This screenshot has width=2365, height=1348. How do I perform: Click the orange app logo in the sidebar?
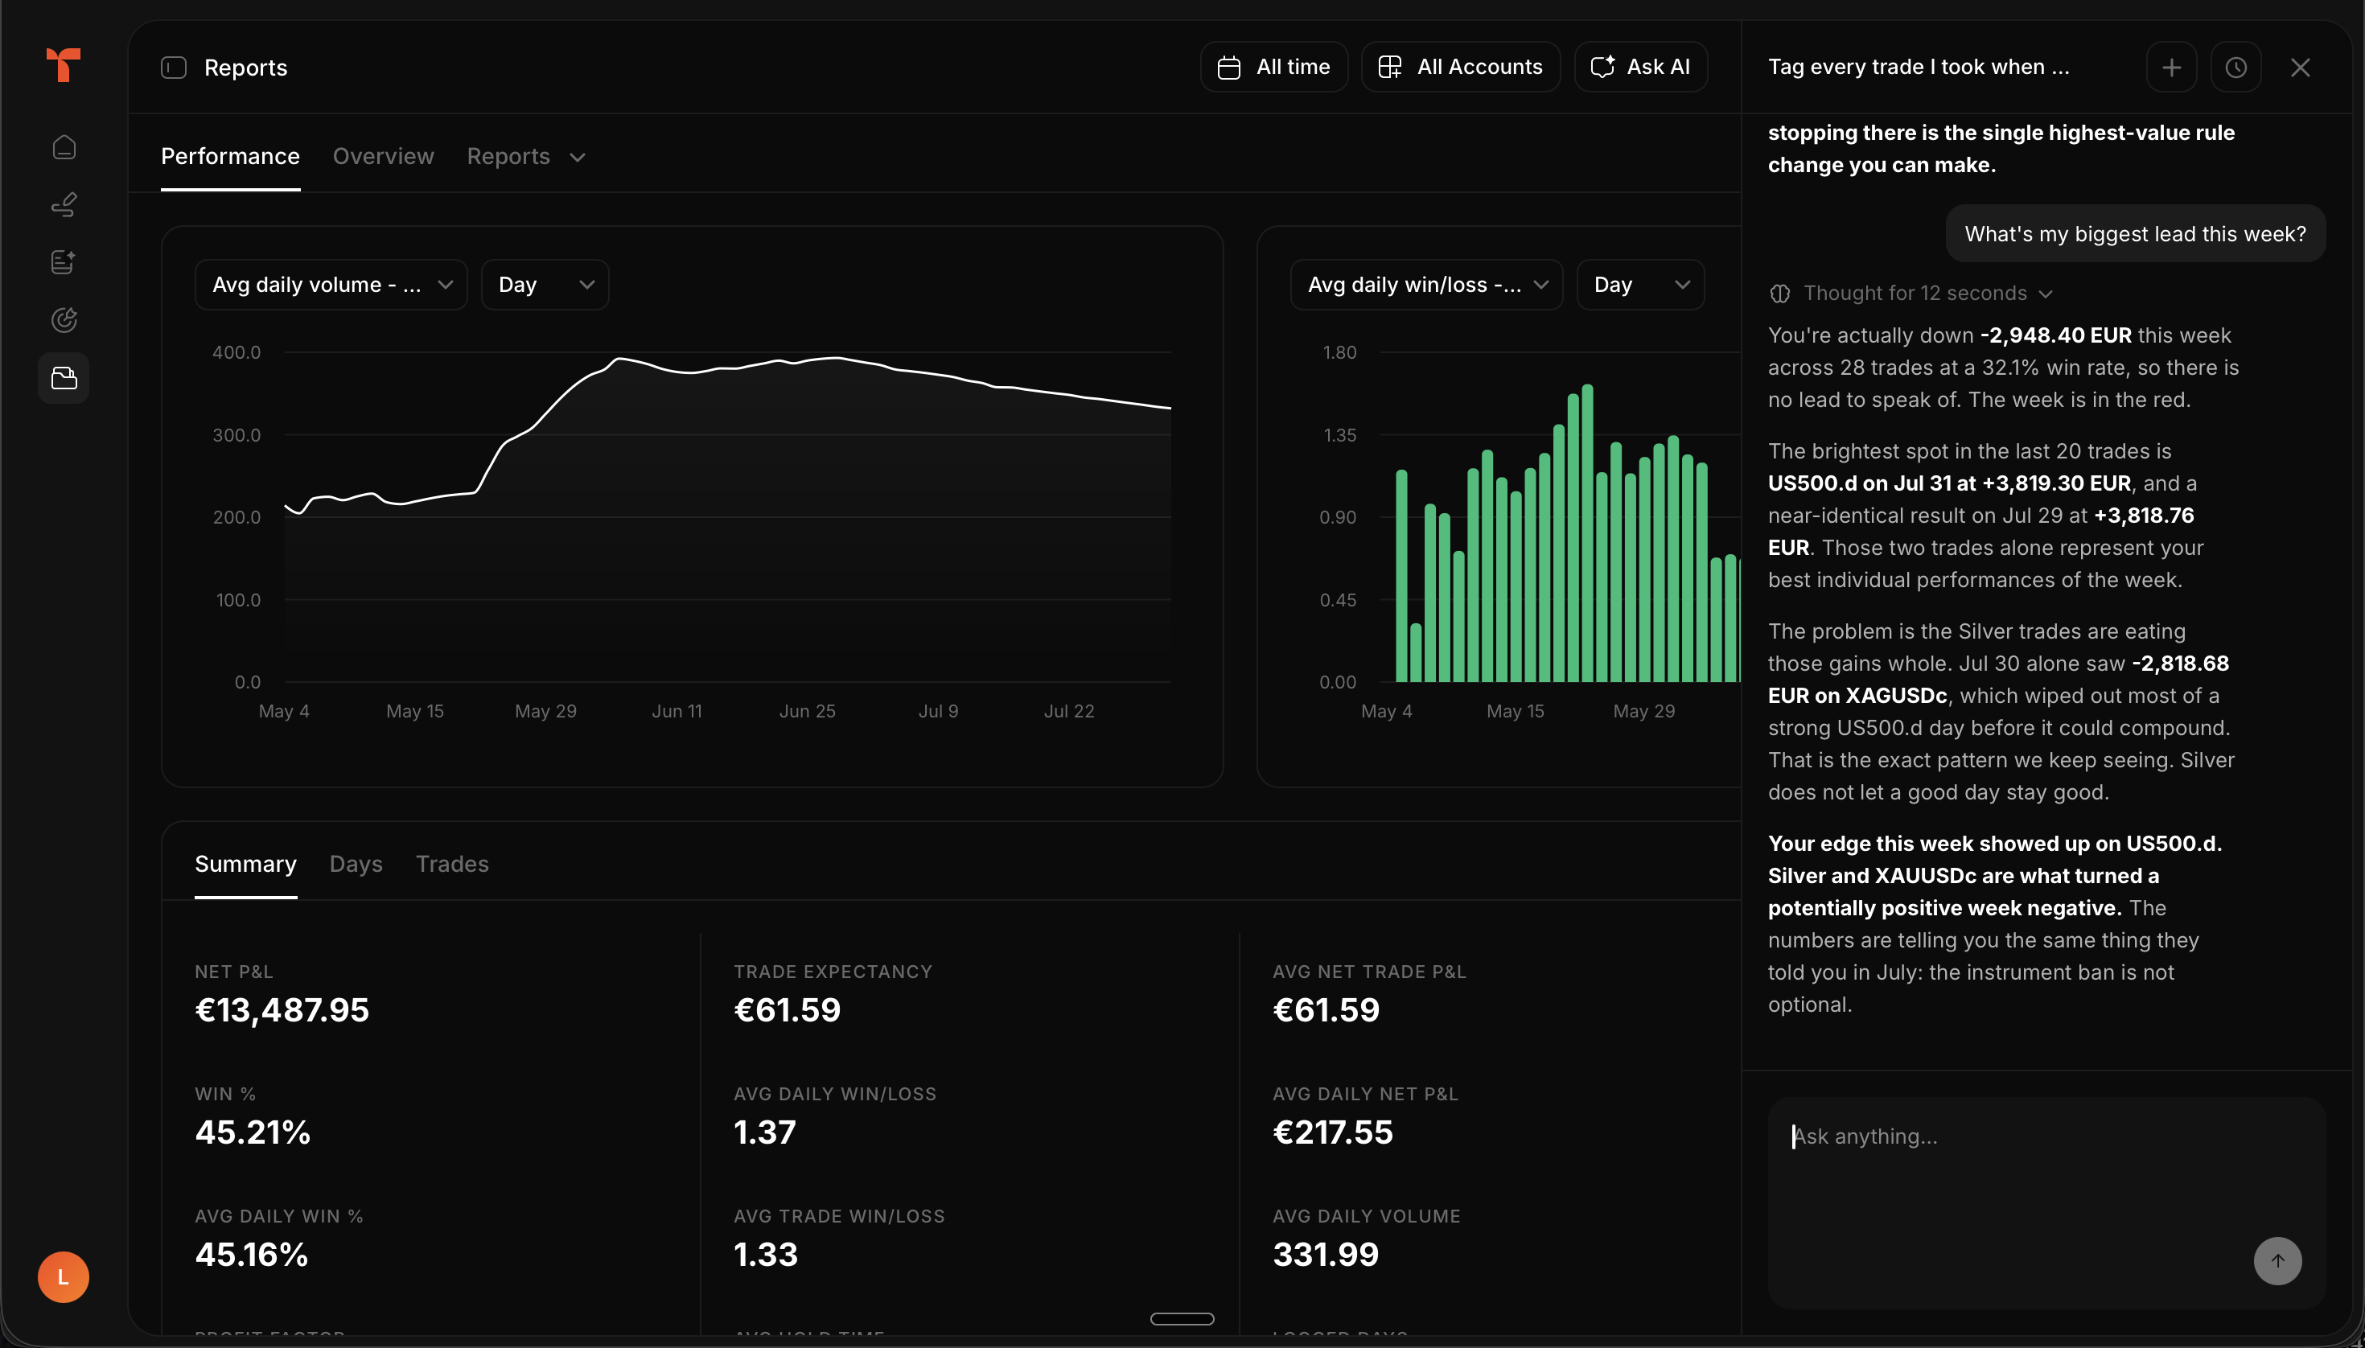(64, 65)
